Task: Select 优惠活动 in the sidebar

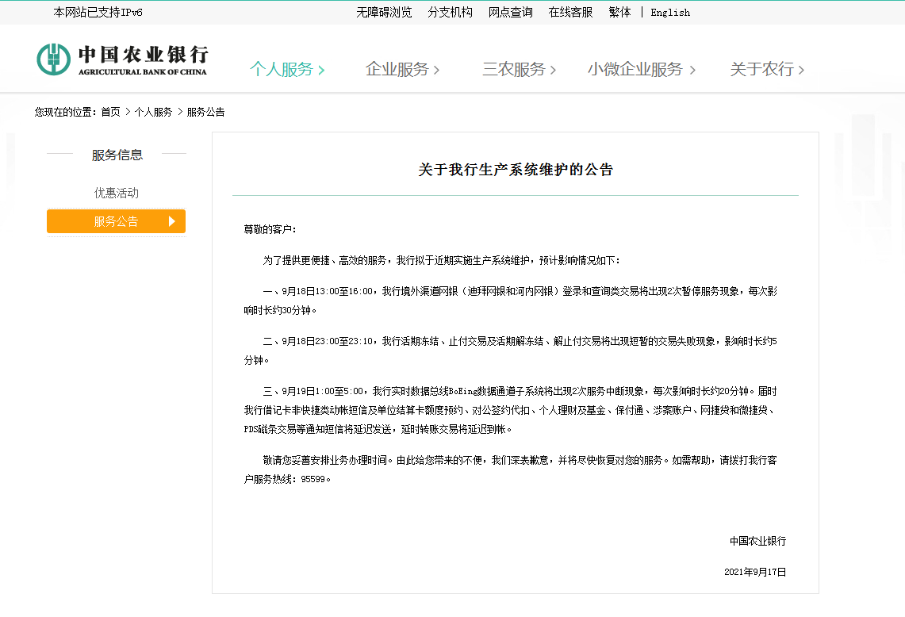Action: click(116, 192)
